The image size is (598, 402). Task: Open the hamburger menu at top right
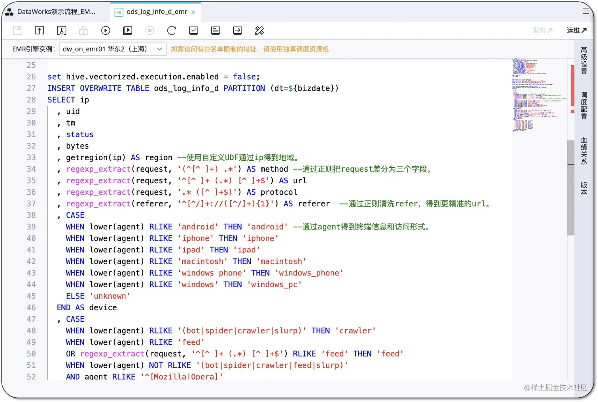(586, 11)
